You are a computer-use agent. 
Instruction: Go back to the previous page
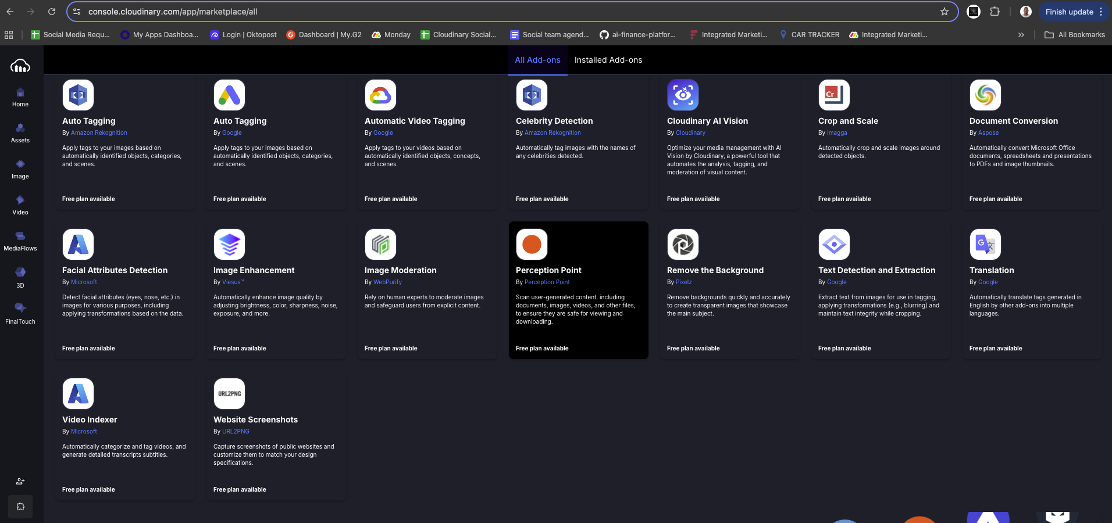10,12
